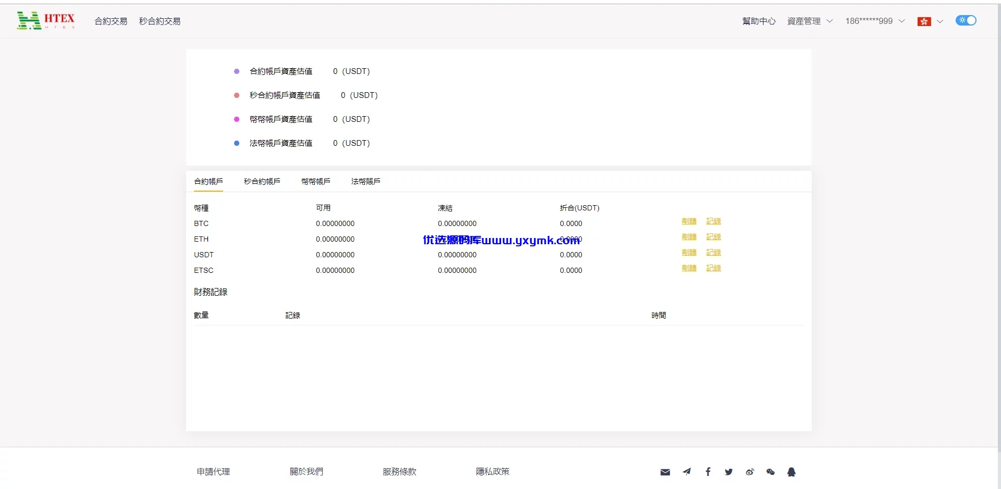Select the 合約帳戶 tab

[209, 181]
